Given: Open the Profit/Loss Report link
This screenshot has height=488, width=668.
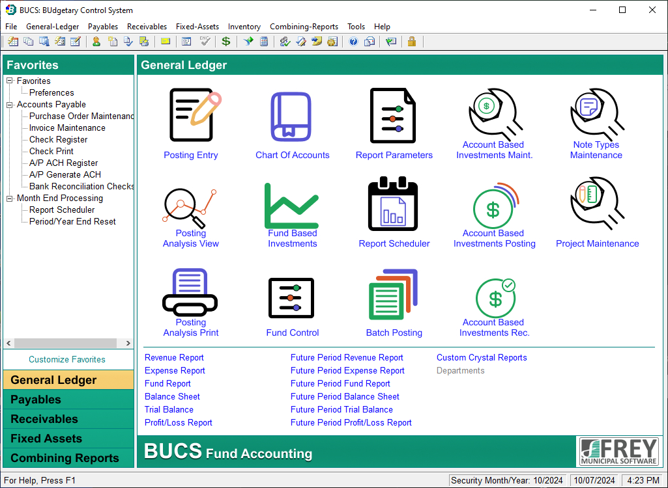Looking at the screenshot, I should [x=178, y=423].
